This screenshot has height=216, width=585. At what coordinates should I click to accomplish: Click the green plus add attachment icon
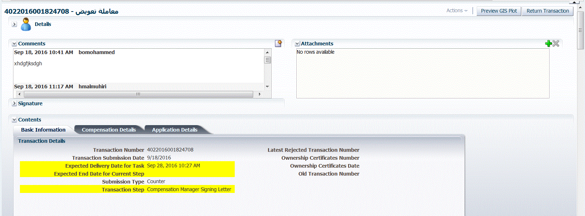pyautogui.click(x=548, y=44)
